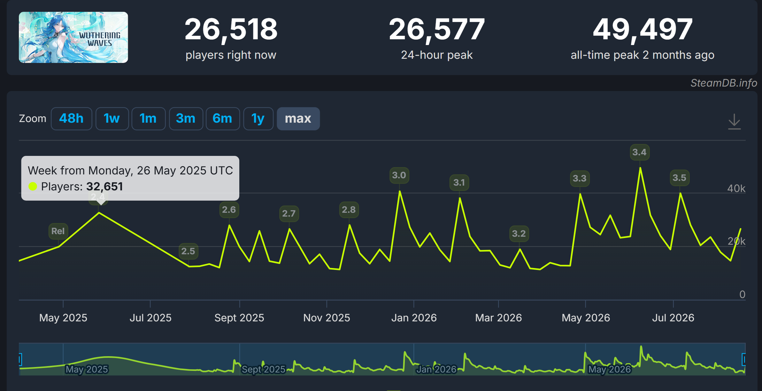762x391 pixels.
Task: Click the 40k y-axis label
Action: coord(736,188)
